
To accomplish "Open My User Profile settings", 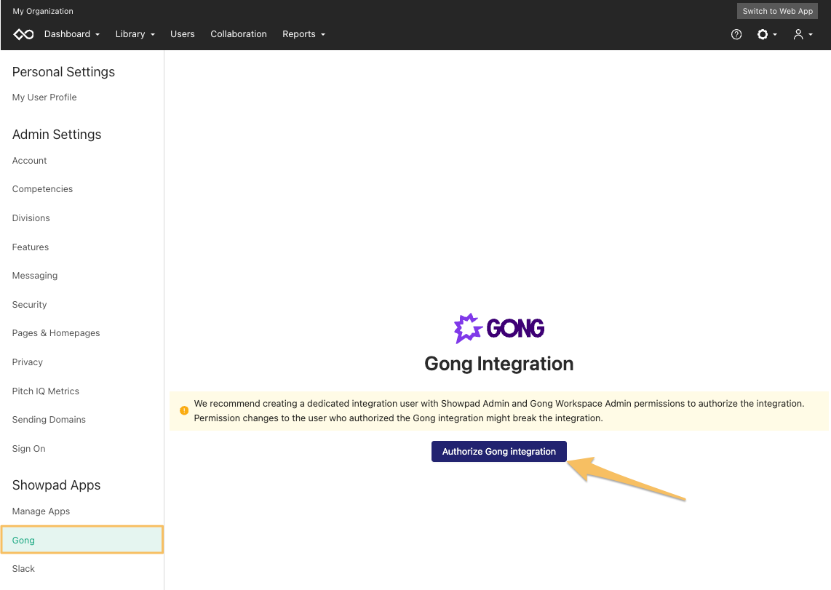I will click(44, 97).
